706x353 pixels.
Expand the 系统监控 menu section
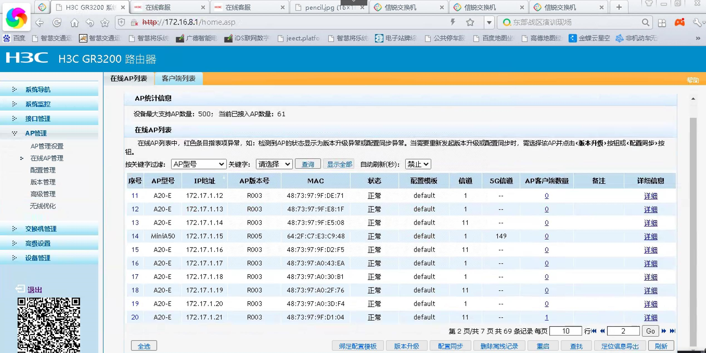pyautogui.click(x=38, y=104)
